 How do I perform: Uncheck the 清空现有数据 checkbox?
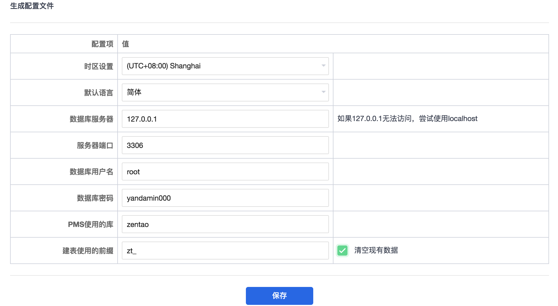[x=342, y=251]
